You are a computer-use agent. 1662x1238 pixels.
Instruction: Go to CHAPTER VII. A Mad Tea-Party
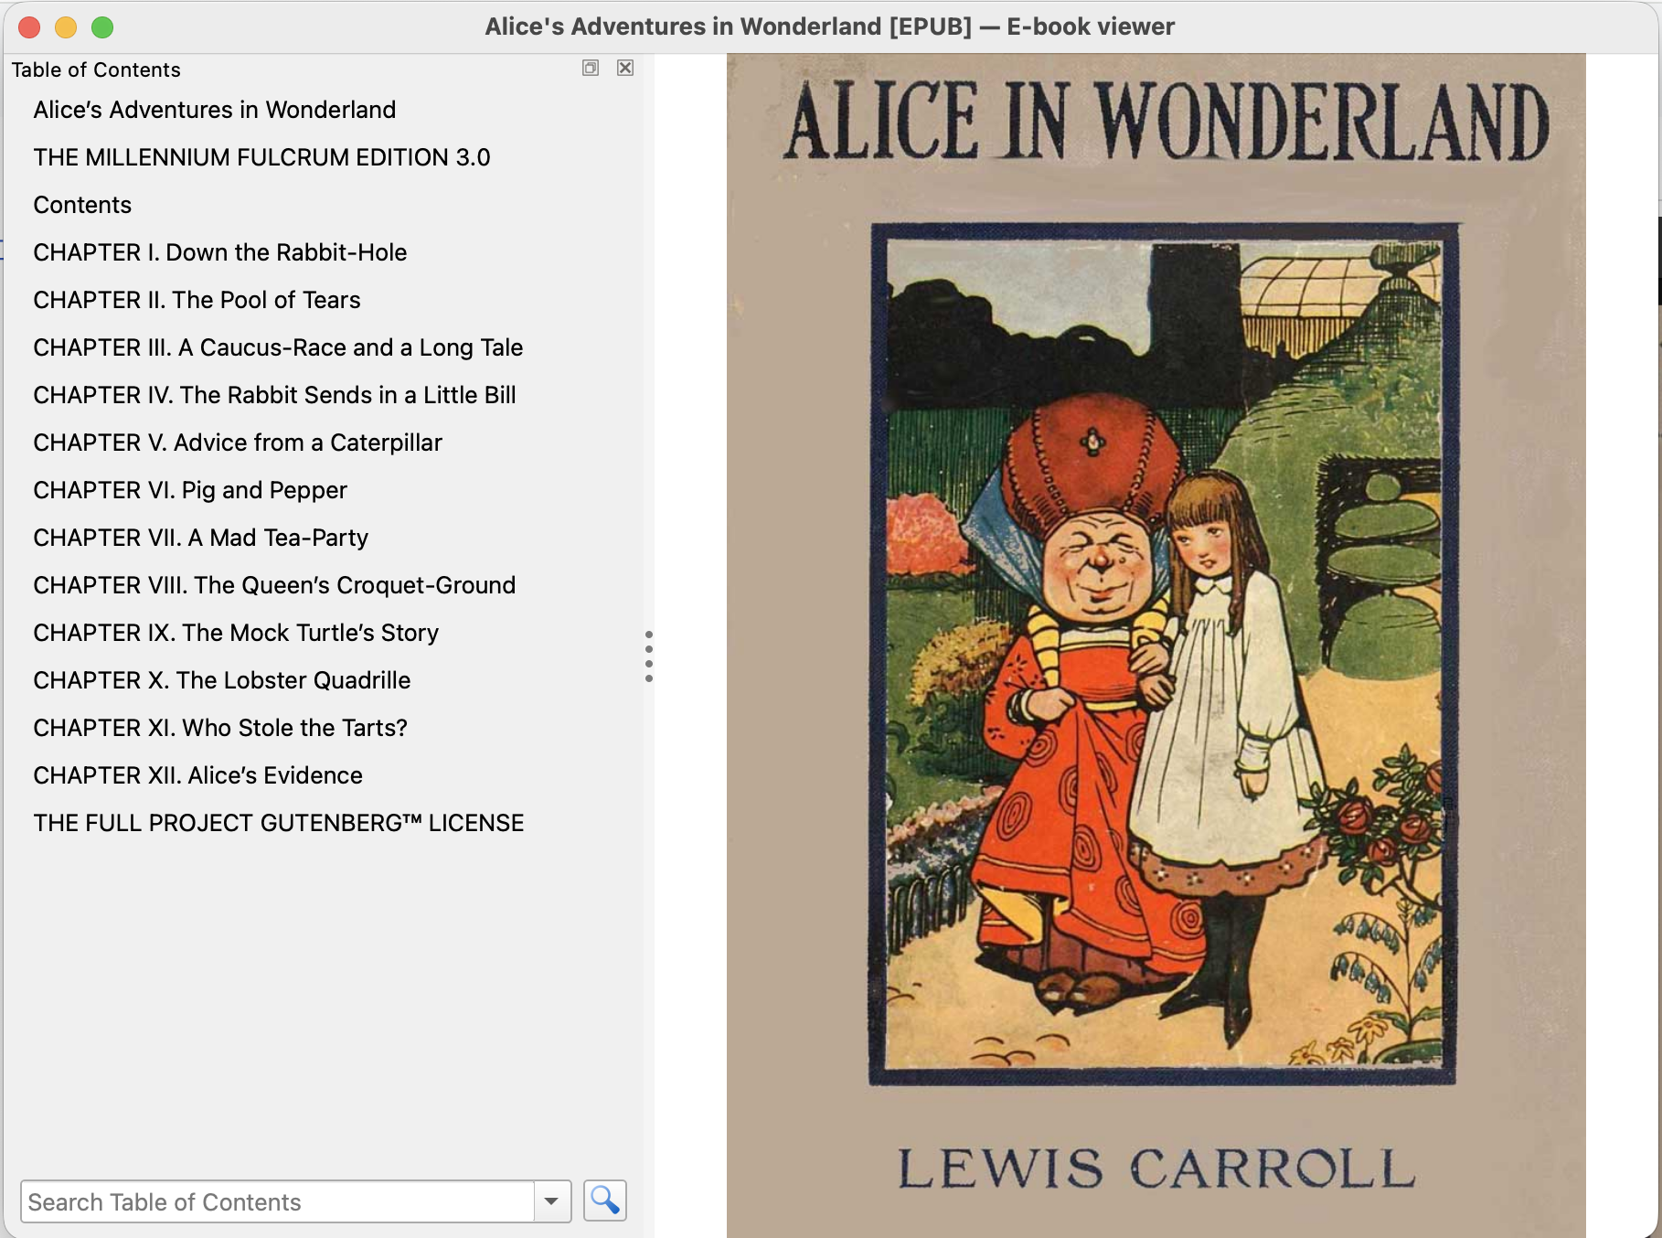pyautogui.click(x=201, y=538)
